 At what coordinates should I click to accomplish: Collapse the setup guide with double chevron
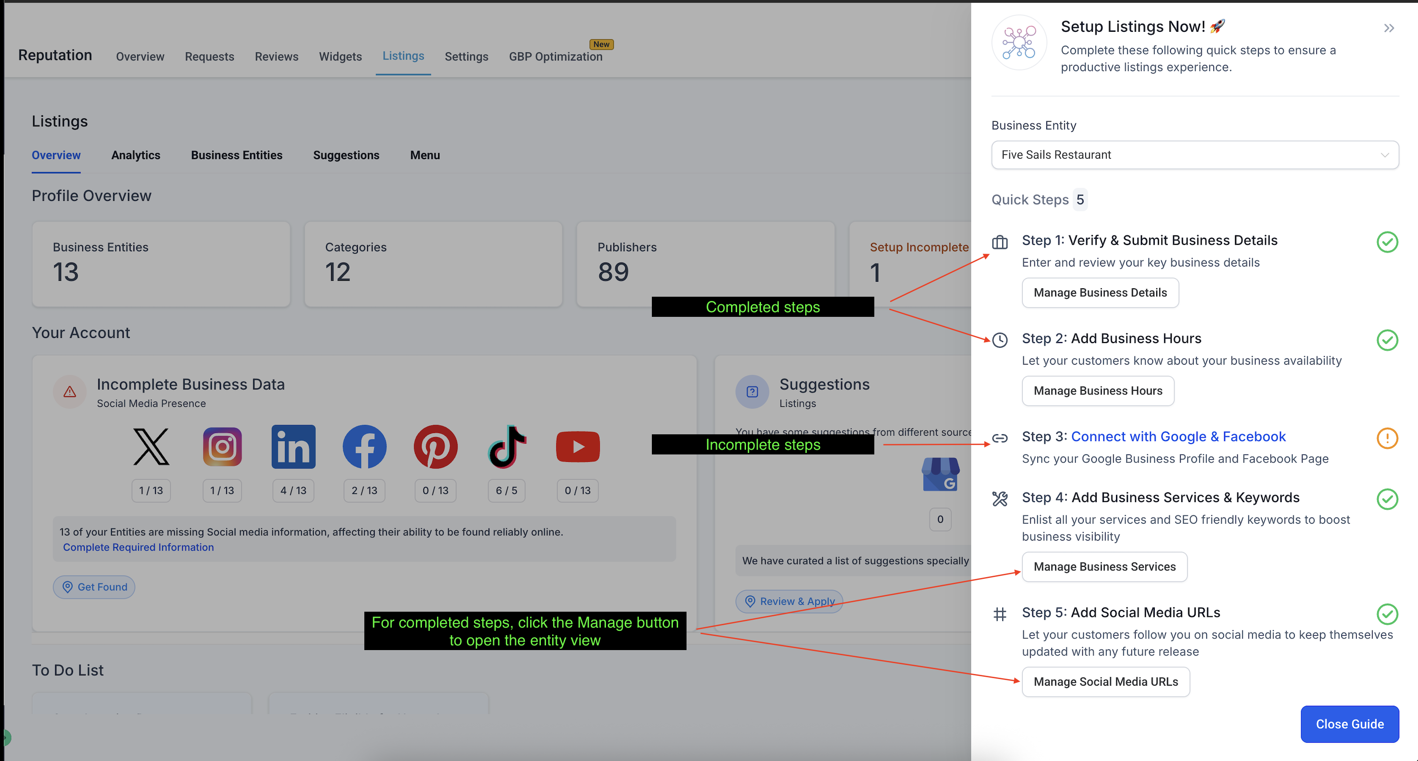(x=1388, y=28)
